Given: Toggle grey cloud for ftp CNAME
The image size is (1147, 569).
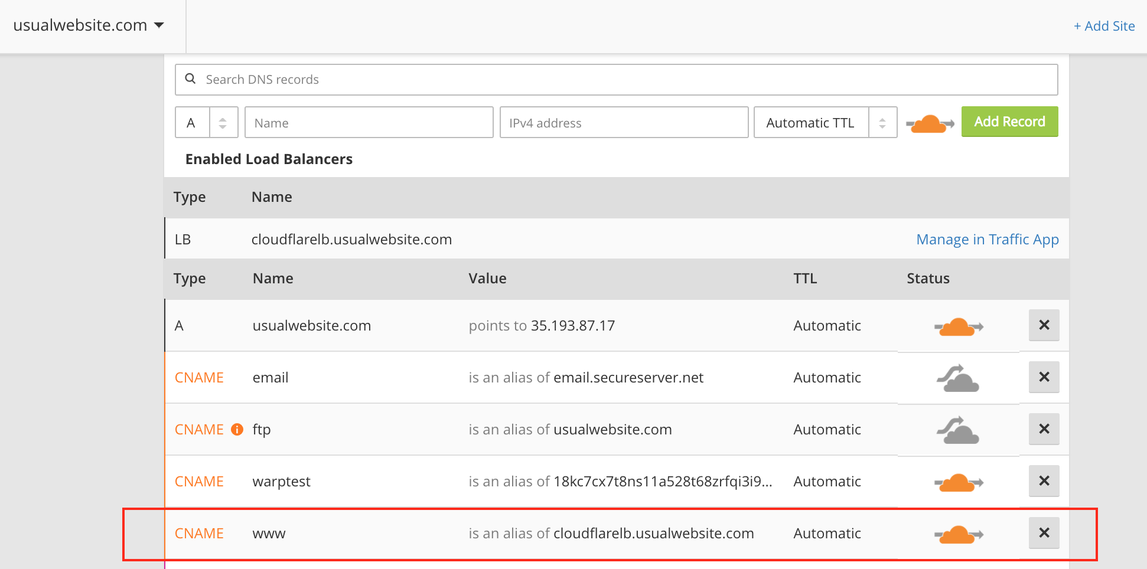Looking at the screenshot, I should (957, 430).
